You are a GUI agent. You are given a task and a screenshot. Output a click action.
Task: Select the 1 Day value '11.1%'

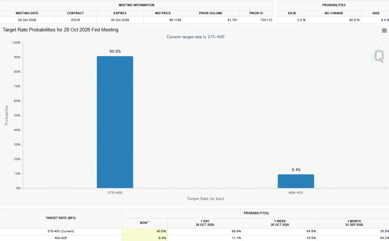(x=237, y=238)
